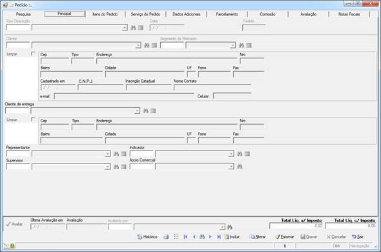
Task: Expand the Indicador dropdown
Action: 231,154
